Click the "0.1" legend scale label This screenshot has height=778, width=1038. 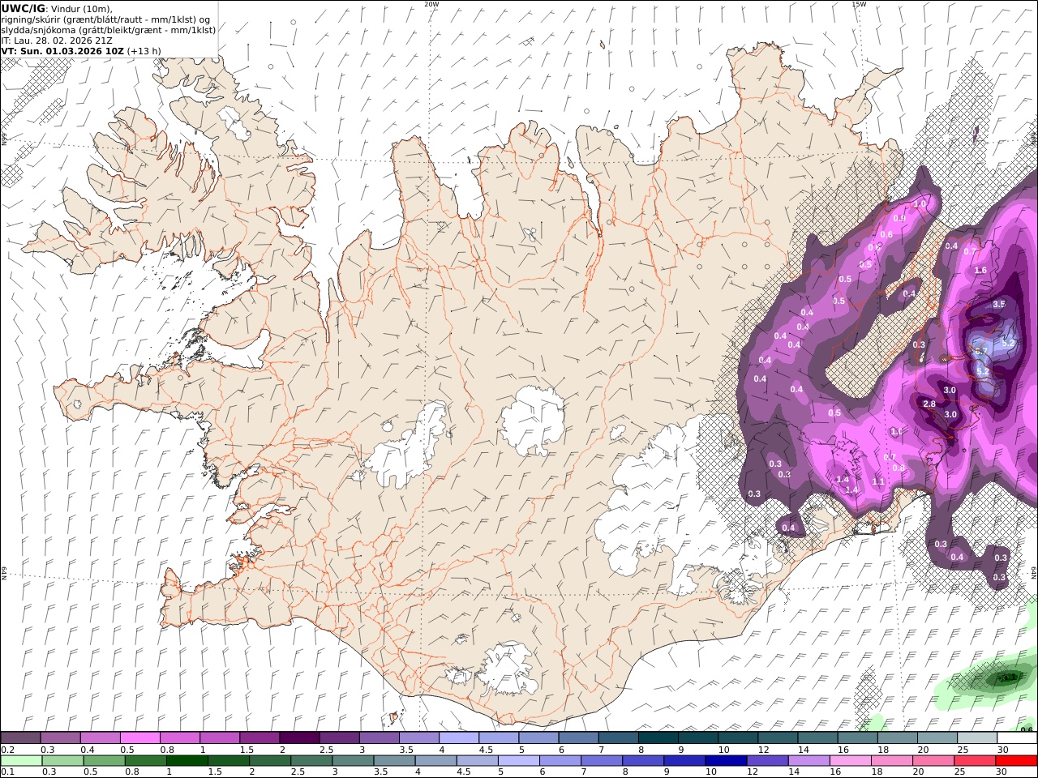[6, 772]
